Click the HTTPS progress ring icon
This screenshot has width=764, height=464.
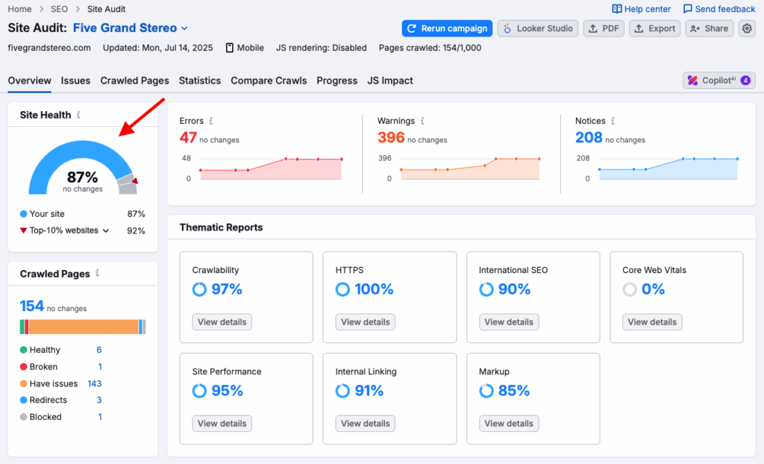pyautogui.click(x=342, y=289)
